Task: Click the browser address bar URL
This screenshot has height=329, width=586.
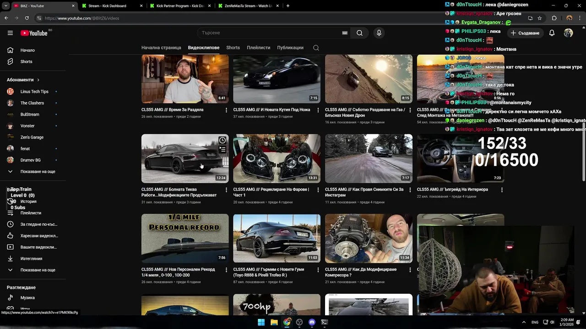Action: [x=82, y=18]
